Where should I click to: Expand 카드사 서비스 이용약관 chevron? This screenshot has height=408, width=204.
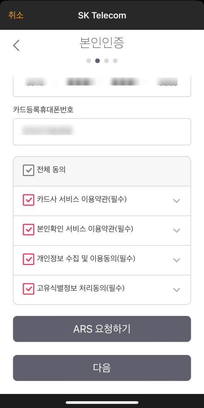pyautogui.click(x=176, y=200)
